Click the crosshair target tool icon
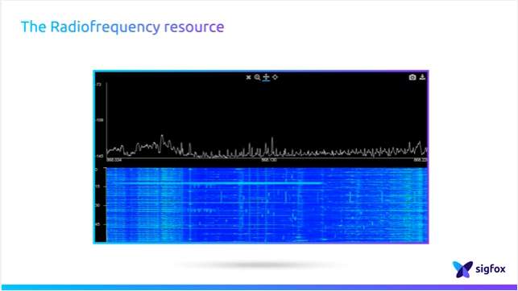This screenshot has height=291, width=518. pos(276,77)
